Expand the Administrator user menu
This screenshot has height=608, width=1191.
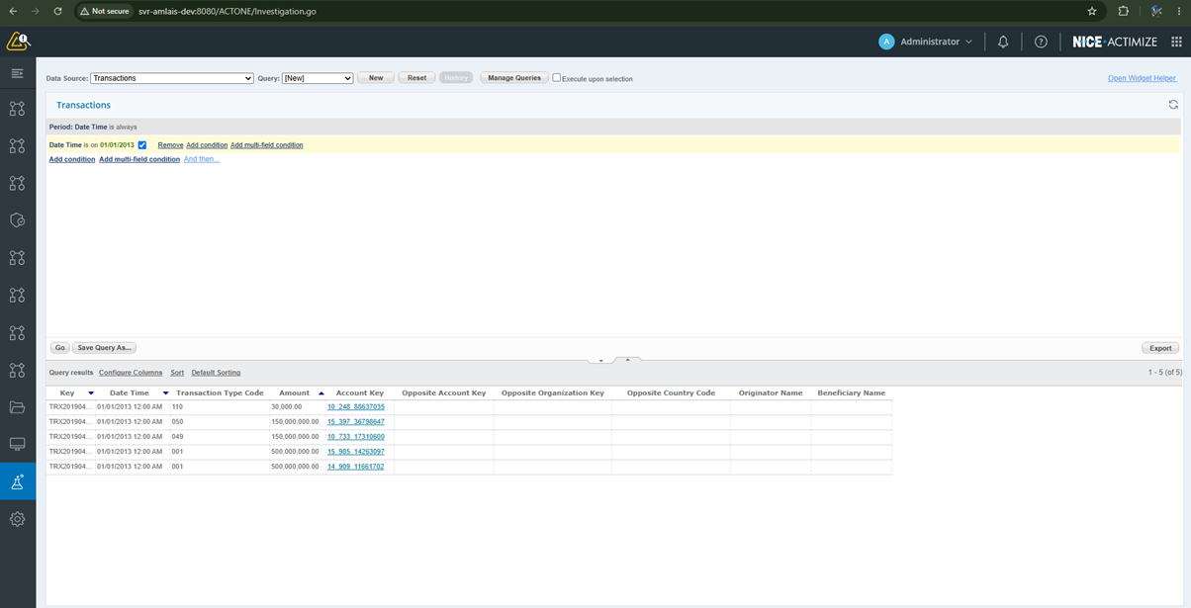coord(926,42)
